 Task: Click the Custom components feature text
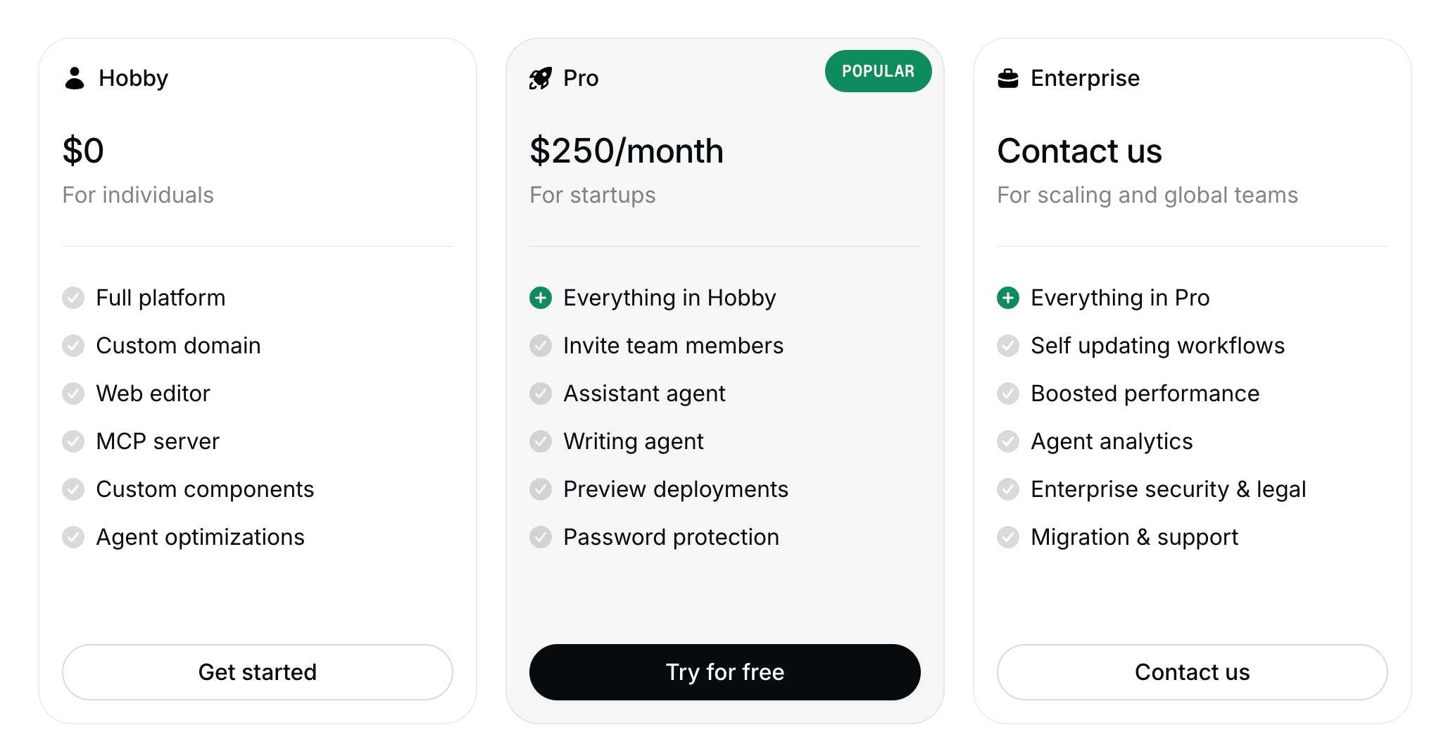[205, 489]
